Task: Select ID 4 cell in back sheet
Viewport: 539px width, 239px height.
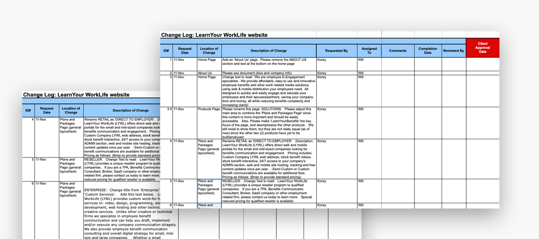Action: coord(28,137)
